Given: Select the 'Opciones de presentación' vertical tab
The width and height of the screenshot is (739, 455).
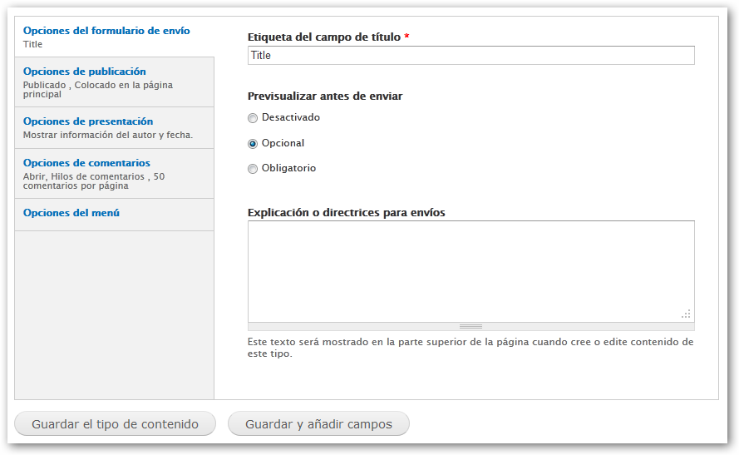Looking at the screenshot, I should point(88,121).
